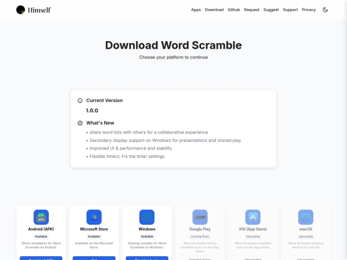Click the Windows platform icon

tap(147, 217)
